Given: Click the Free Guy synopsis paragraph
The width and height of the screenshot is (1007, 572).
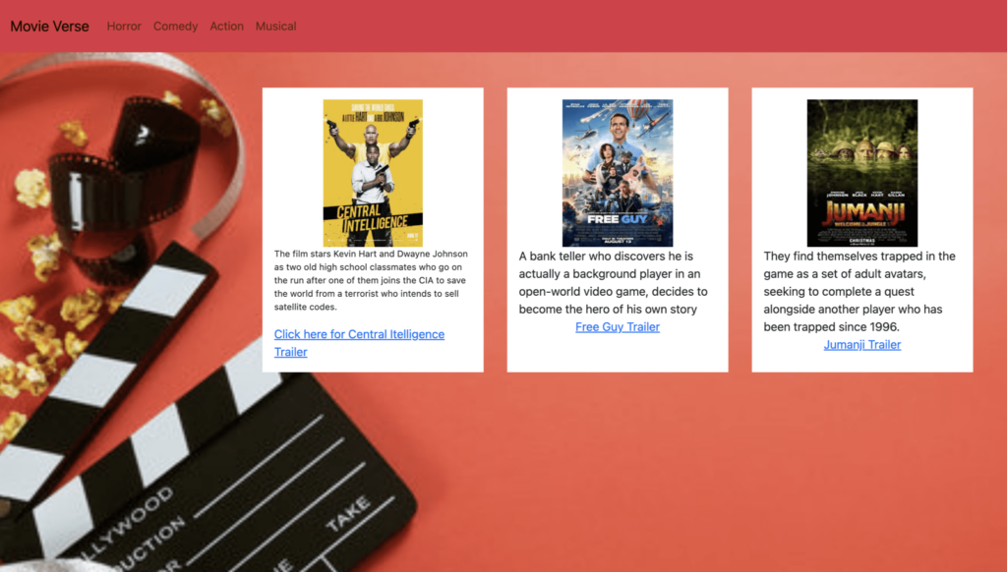Looking at the screenshot, I should click(613, 283).
